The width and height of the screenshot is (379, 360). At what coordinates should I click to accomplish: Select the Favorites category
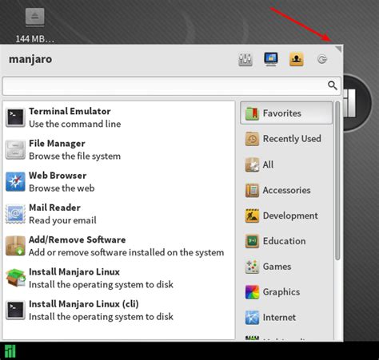pyautogui.click(x=286, y=113)
